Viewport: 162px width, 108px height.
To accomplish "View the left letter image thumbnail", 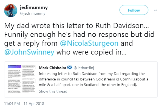I will (x=15, y=79).
